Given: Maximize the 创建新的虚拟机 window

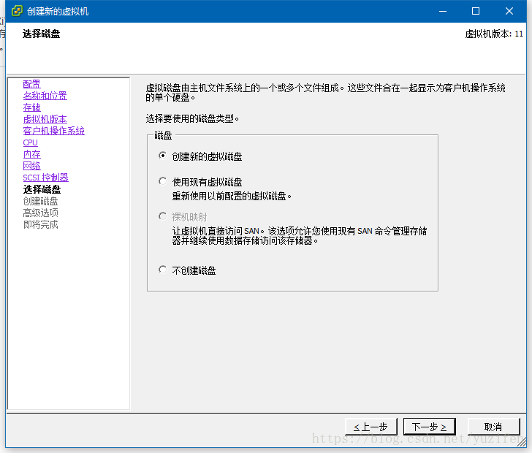Looking at the screenshot, I should coord(476,11).
